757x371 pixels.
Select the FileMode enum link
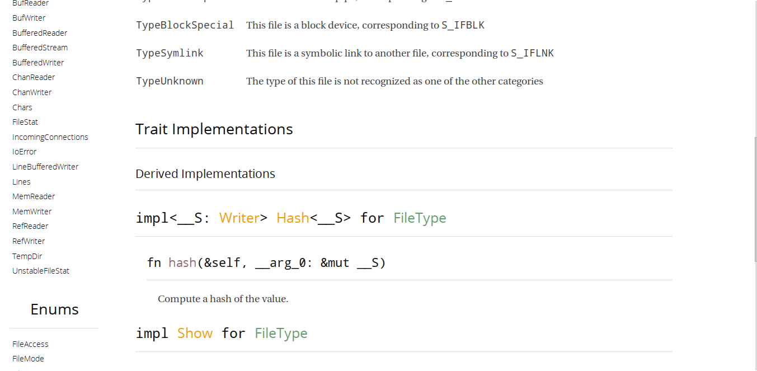point(28,359)
